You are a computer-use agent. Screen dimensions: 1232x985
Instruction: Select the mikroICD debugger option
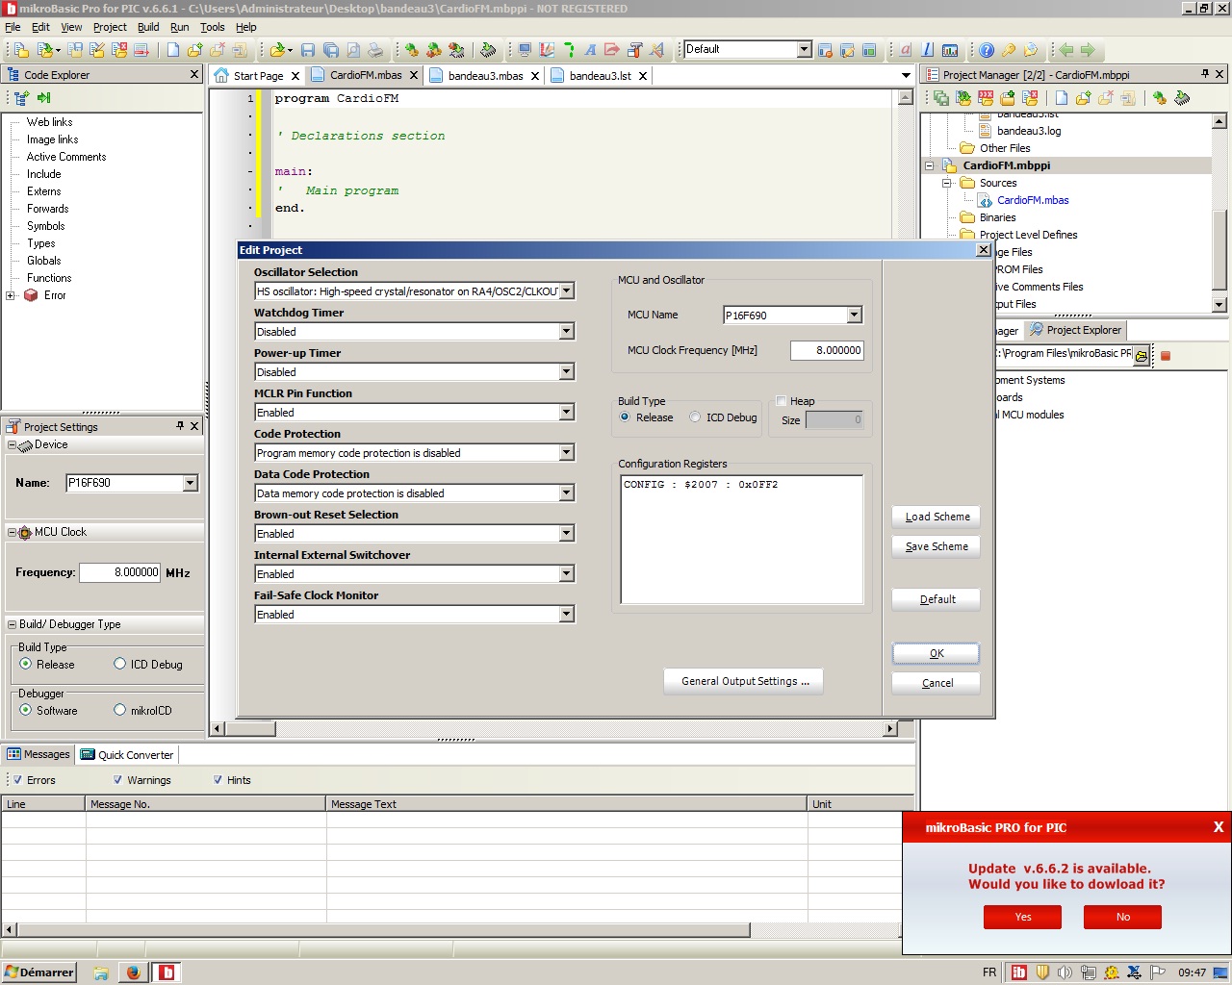(120, 711)
